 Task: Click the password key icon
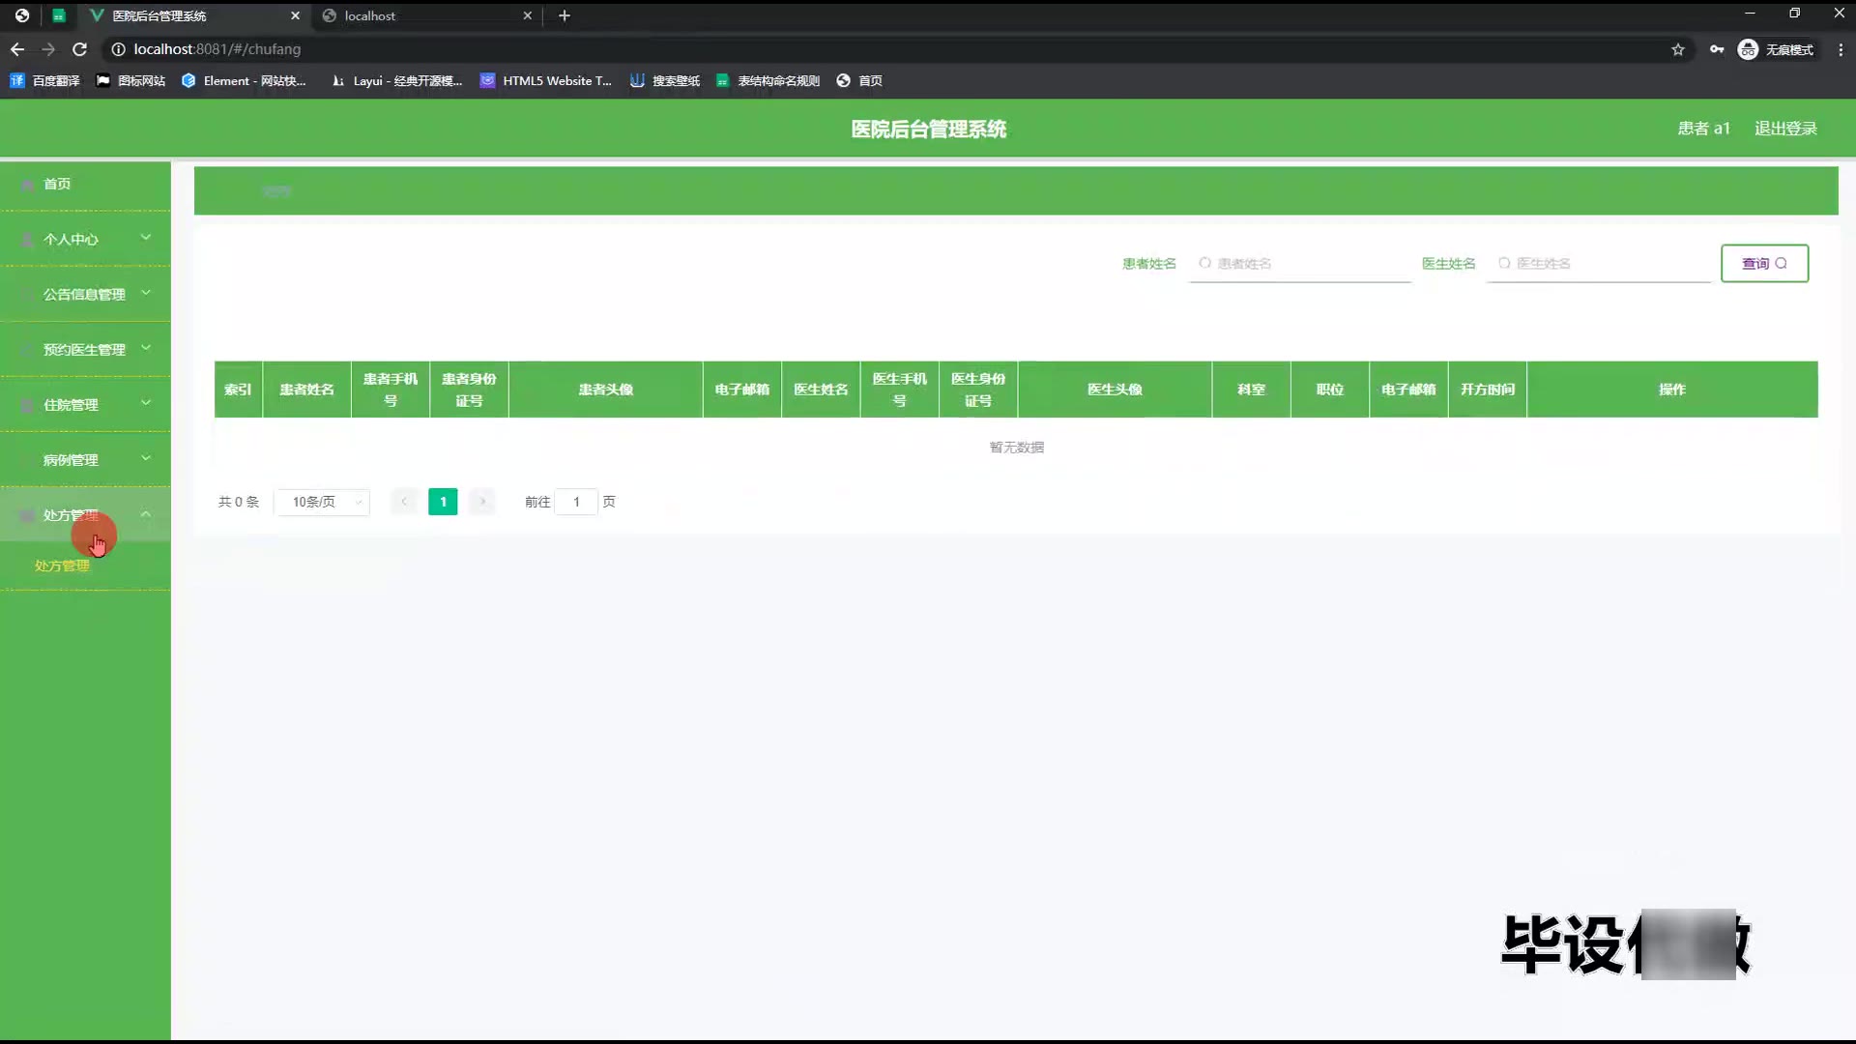1717,49
